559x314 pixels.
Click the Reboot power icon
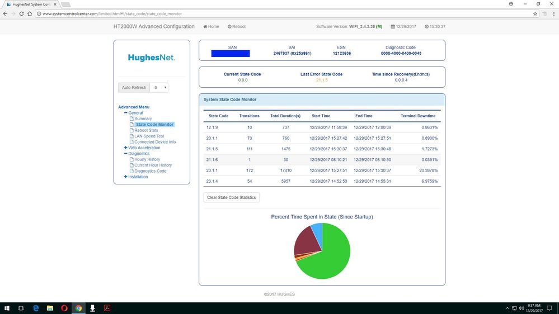[229, 27]
